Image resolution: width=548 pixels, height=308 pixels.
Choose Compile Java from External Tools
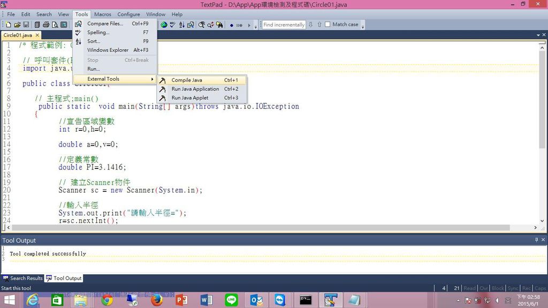(202, 80)
